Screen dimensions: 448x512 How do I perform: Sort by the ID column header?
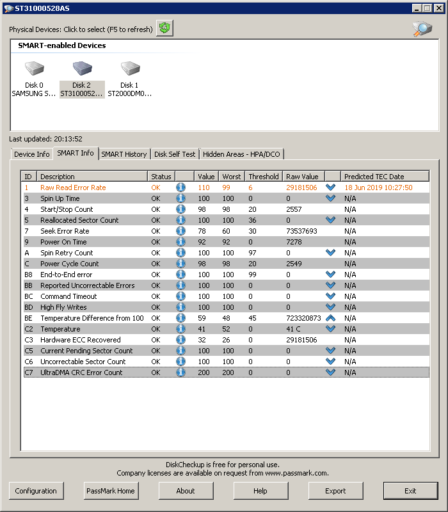tap(29, 177)
